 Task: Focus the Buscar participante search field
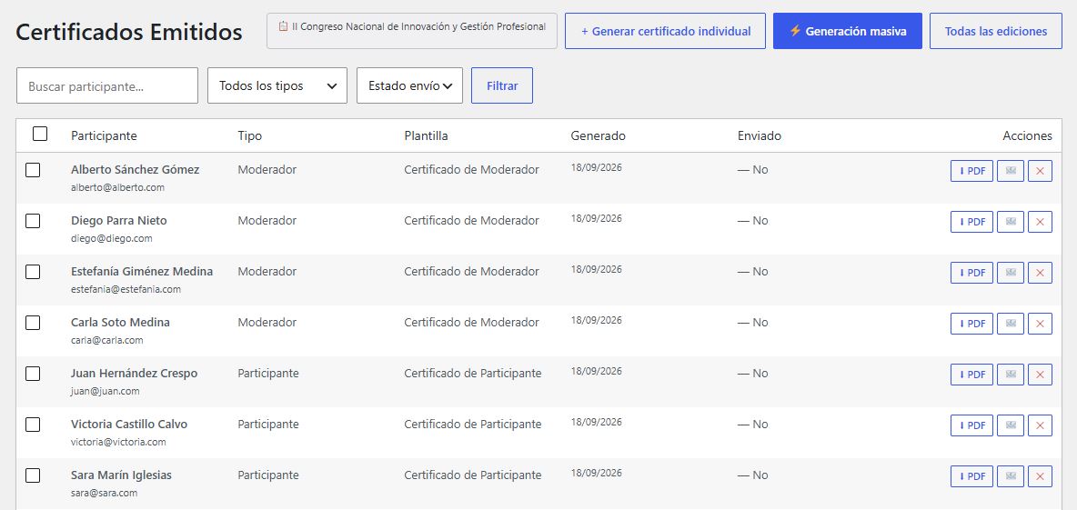pos(107,85)
